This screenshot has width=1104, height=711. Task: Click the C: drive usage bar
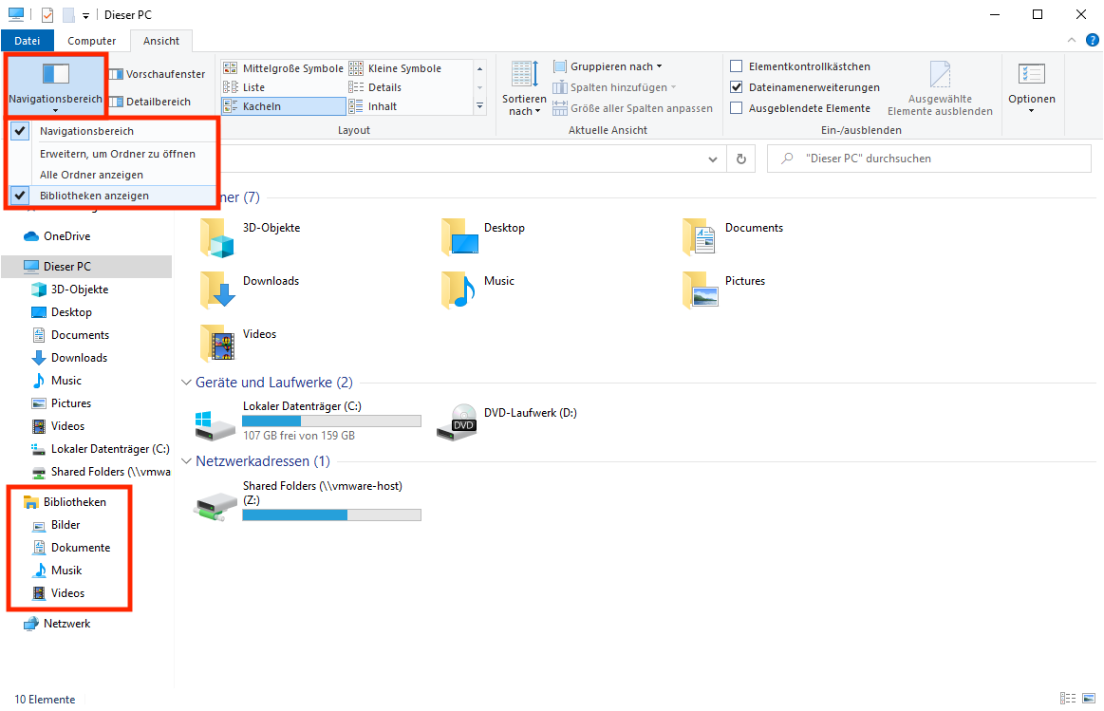(x=330, y=420)
